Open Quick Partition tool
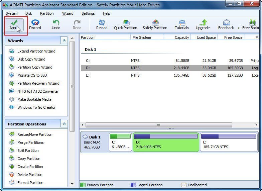This screenshot has width=262, height=191. click(126, 25)
